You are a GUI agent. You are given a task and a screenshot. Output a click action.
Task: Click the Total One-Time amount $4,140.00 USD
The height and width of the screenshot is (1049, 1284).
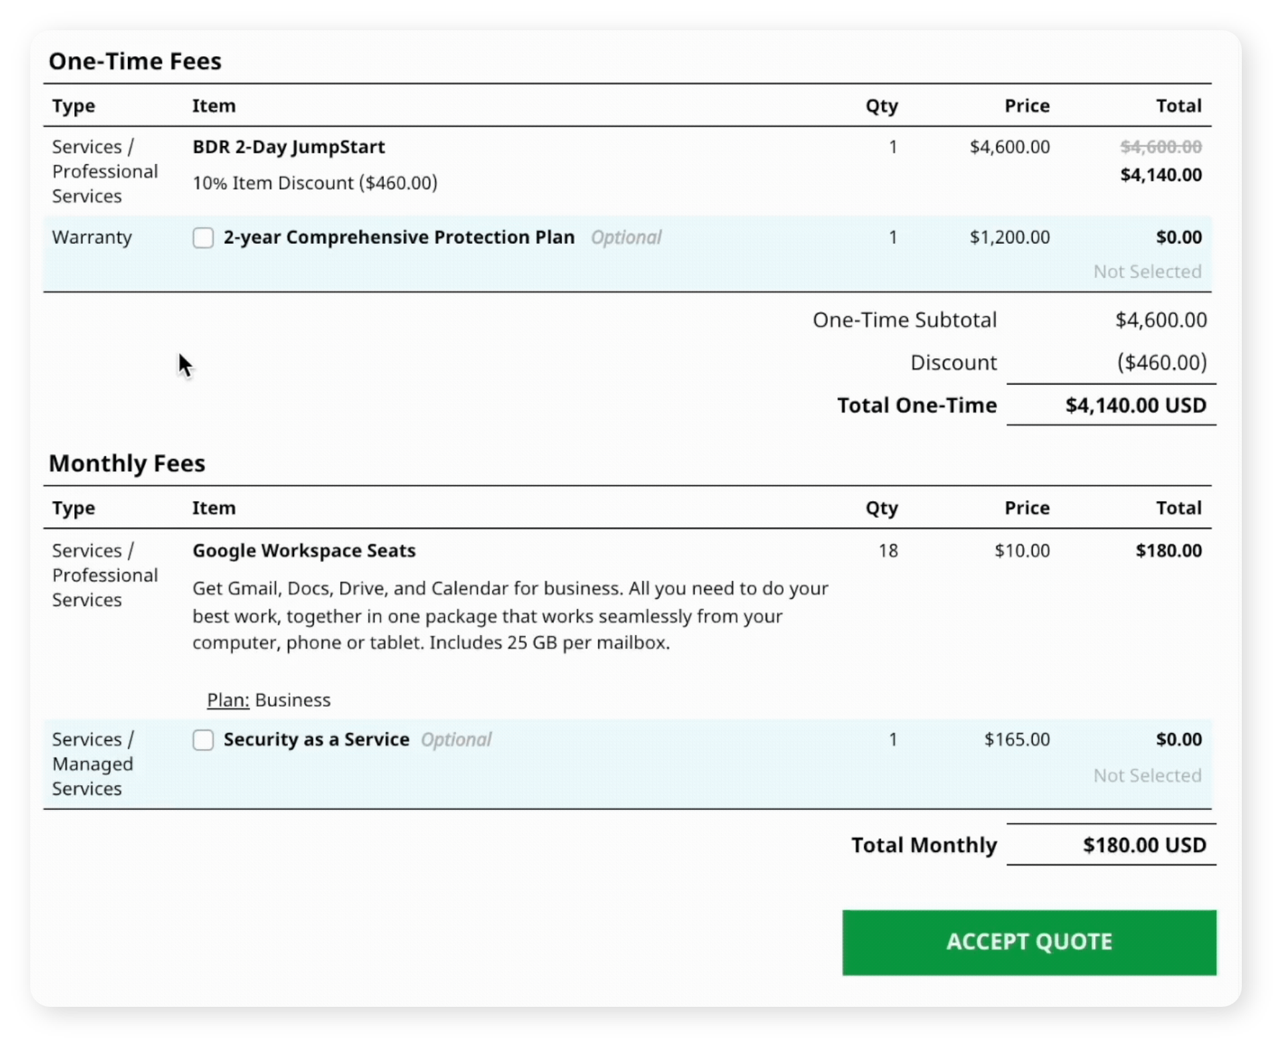pyautogui.click(x=1135, y=405)
